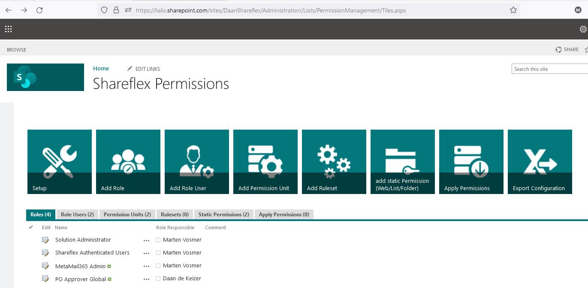Open the Rulesets tab
Screen dimensions: 588x288
[x=174, y=214]
